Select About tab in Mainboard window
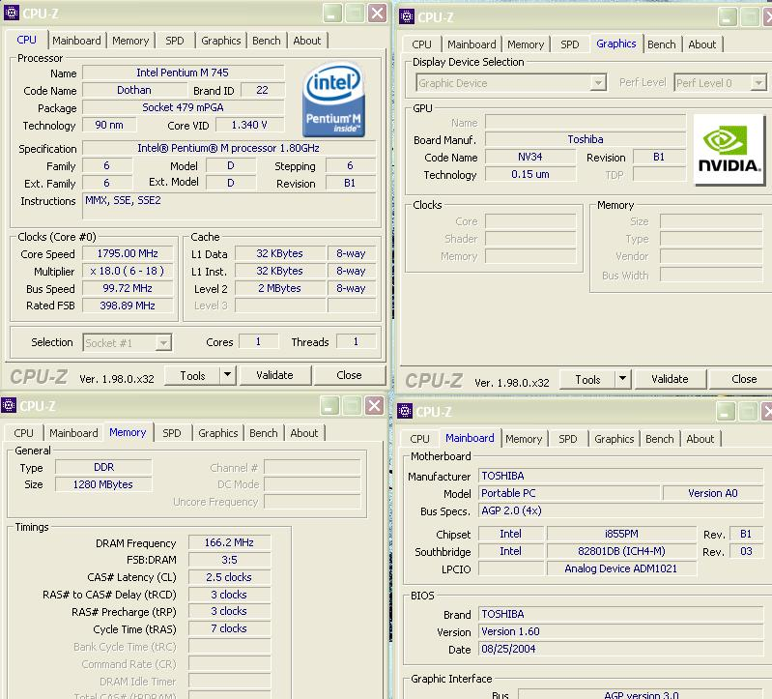Viewport: 772px width, 699px height. [x=701, y=438]
